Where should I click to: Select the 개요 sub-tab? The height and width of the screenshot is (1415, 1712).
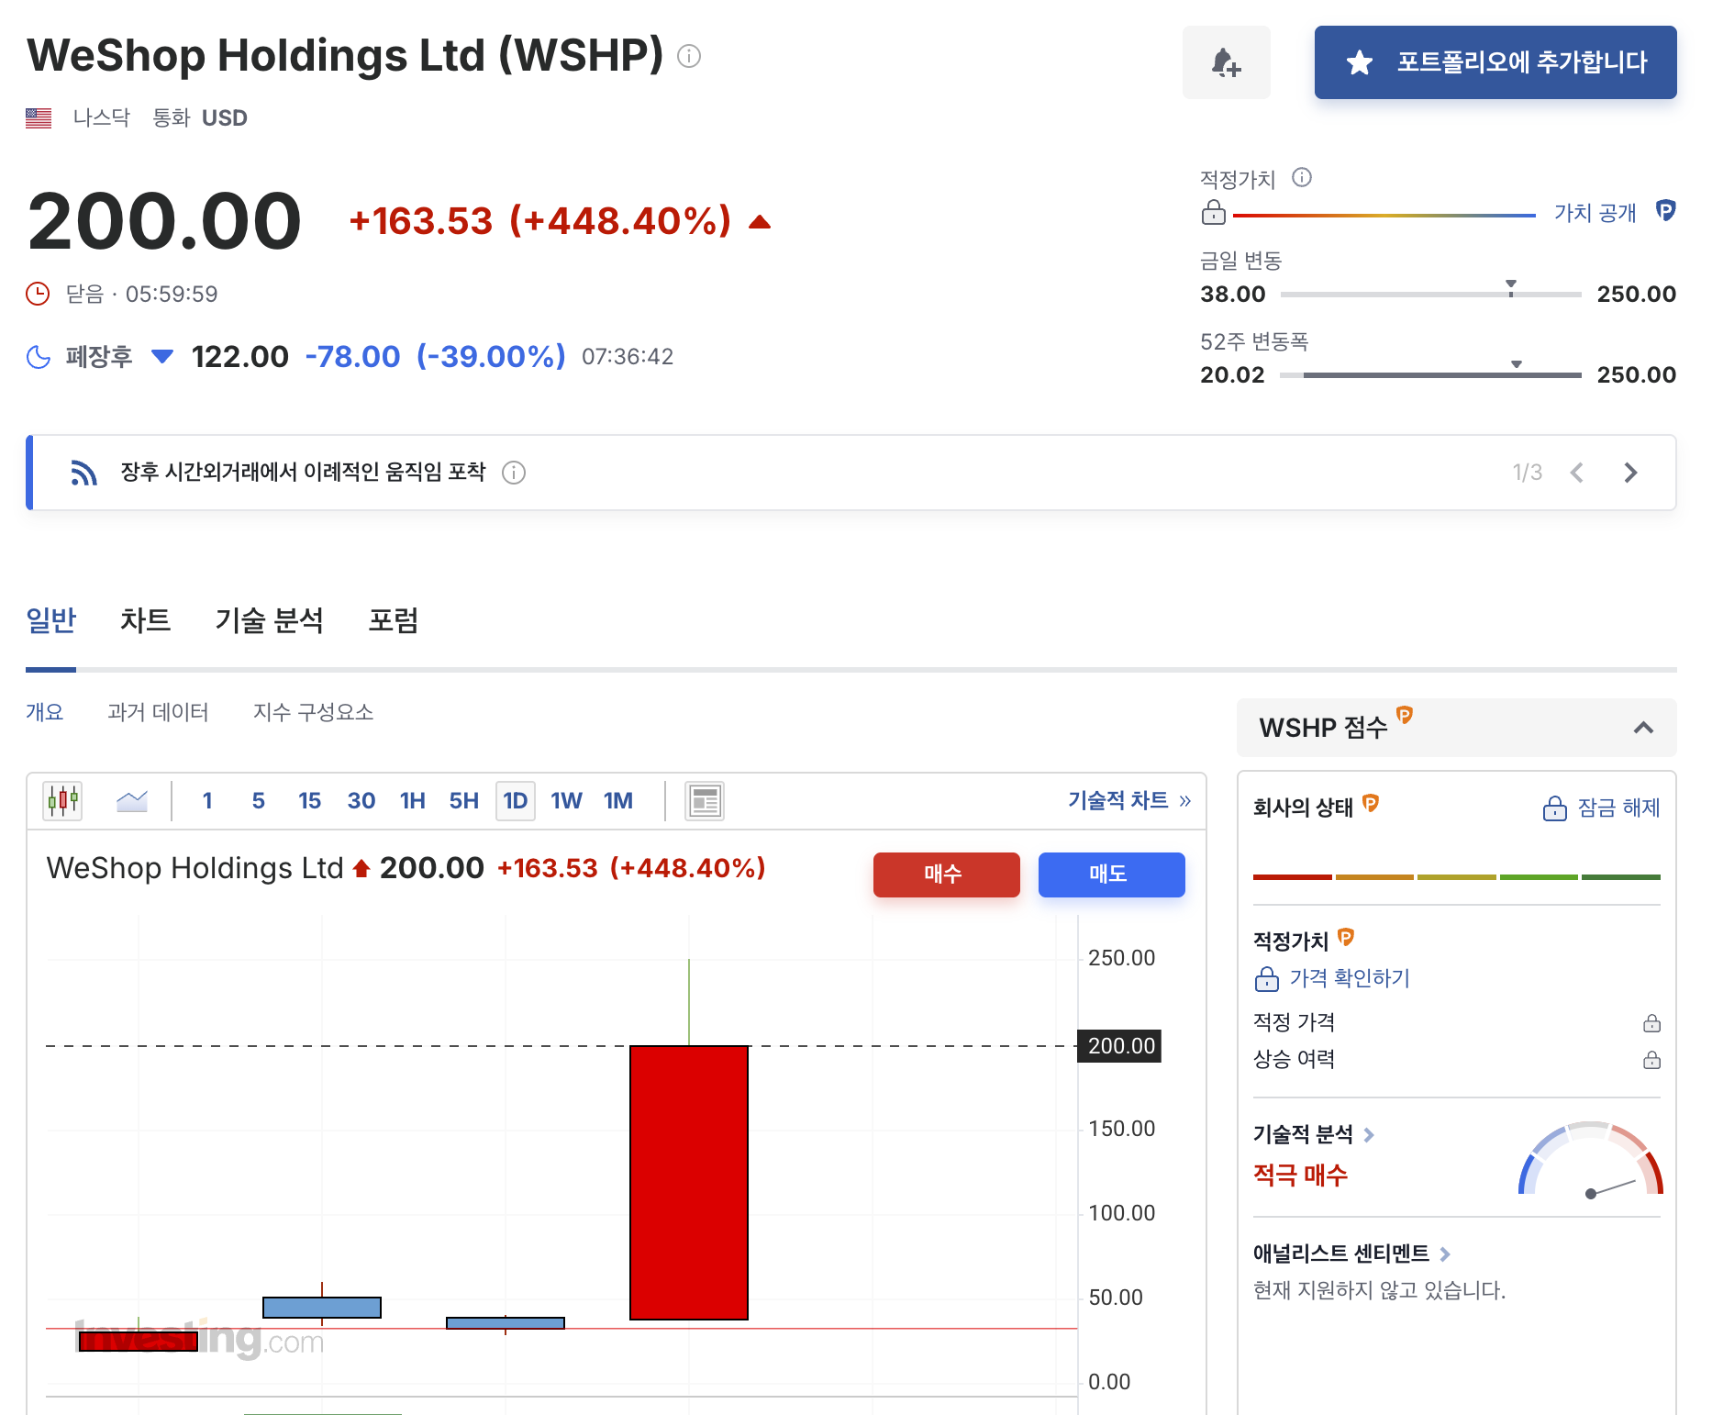click(45, 712)
